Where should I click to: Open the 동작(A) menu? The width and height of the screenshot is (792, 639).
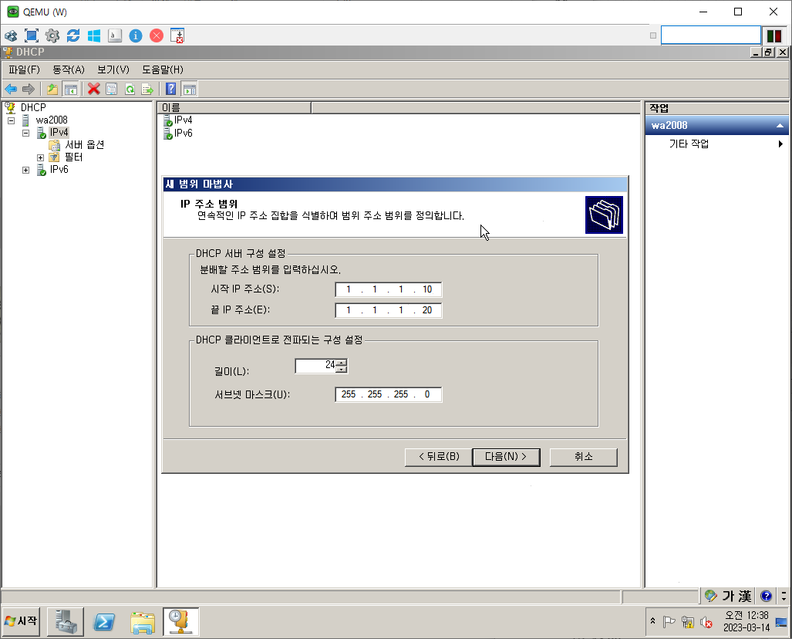(x=69, y=69)
